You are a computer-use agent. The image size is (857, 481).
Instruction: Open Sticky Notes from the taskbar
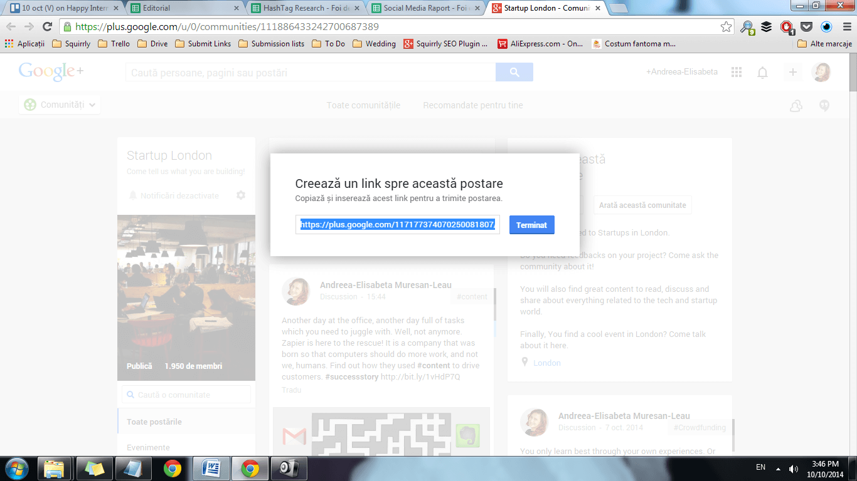coord(95,468)
